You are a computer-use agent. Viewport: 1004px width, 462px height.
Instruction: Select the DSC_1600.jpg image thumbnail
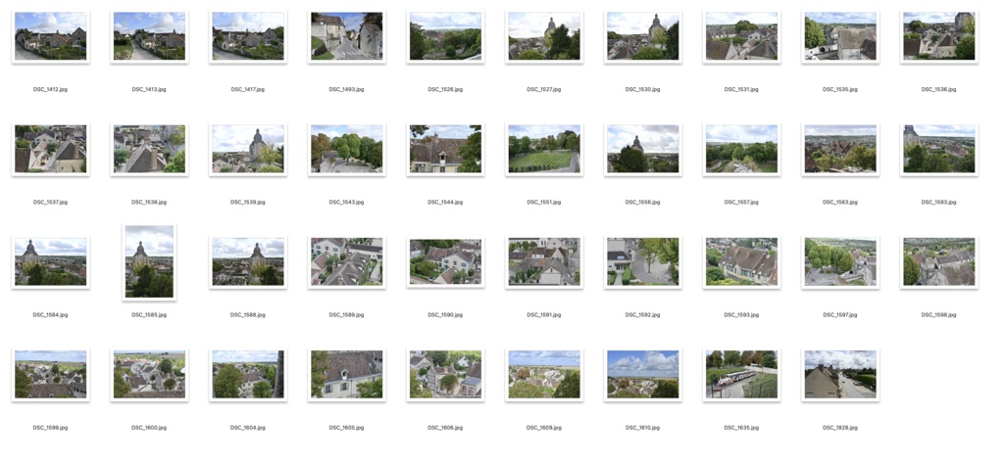pyautogui.click(x=149, y=375)
